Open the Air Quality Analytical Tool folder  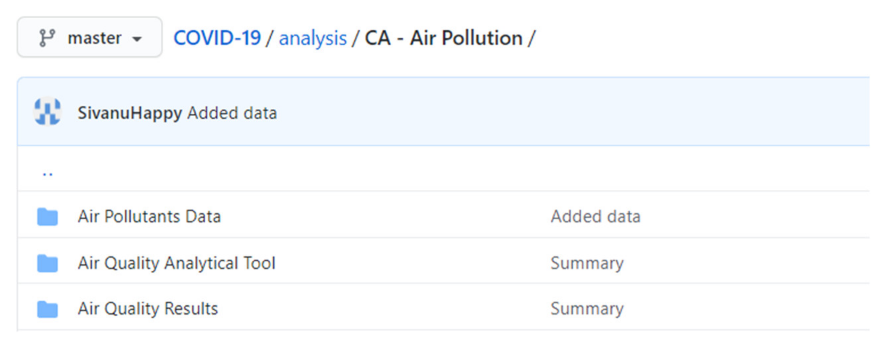coord(176,263)
